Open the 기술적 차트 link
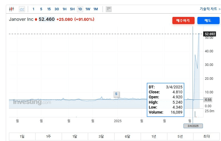The height and width of the screenshot is (141, 221). click(x=210, y=9)
